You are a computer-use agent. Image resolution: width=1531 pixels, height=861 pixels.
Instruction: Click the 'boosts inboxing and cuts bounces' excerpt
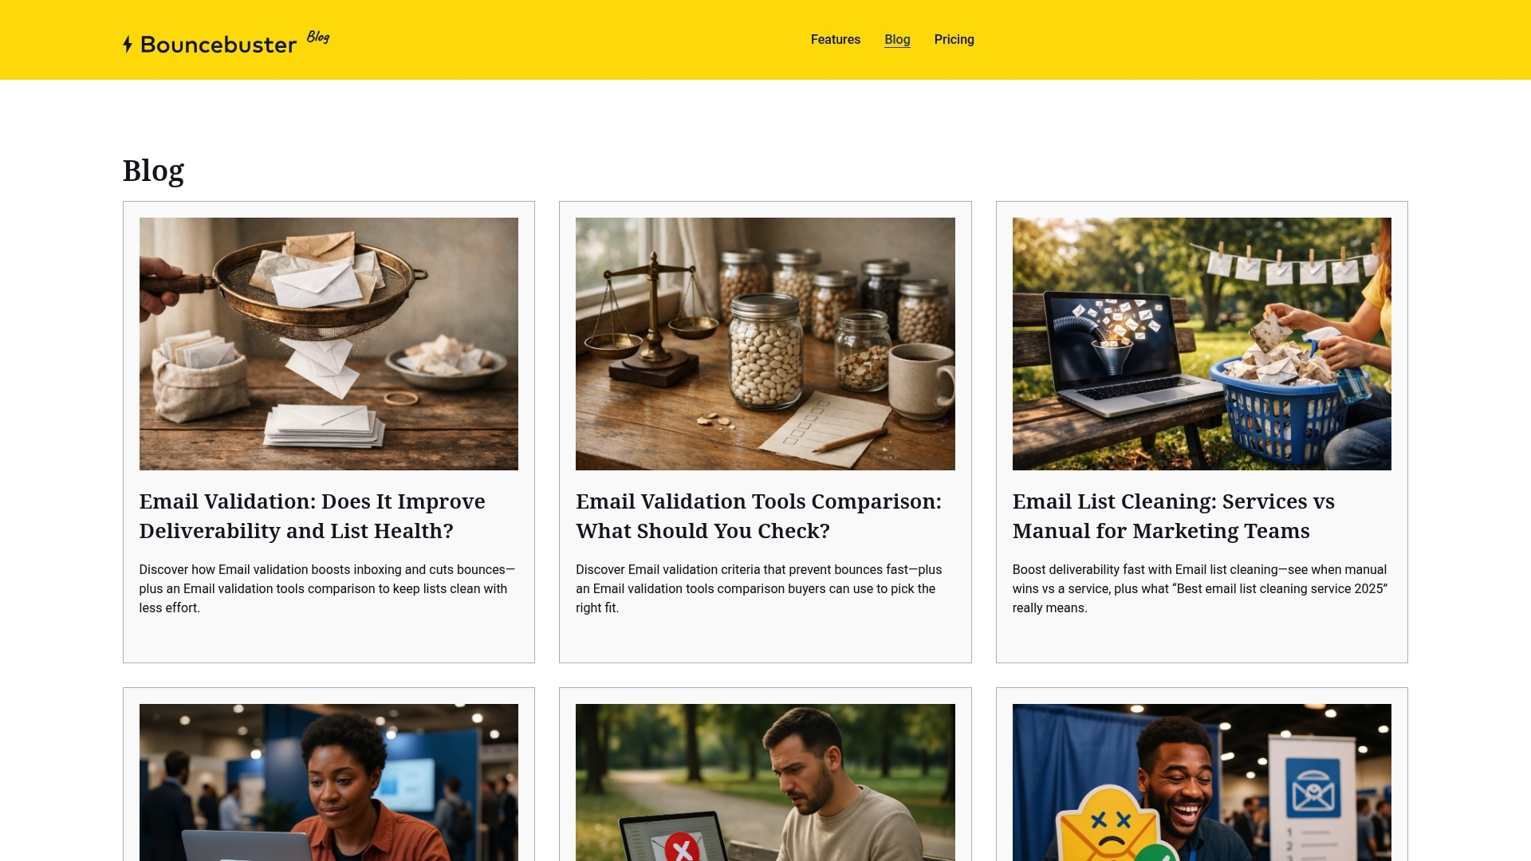(327, 588)
